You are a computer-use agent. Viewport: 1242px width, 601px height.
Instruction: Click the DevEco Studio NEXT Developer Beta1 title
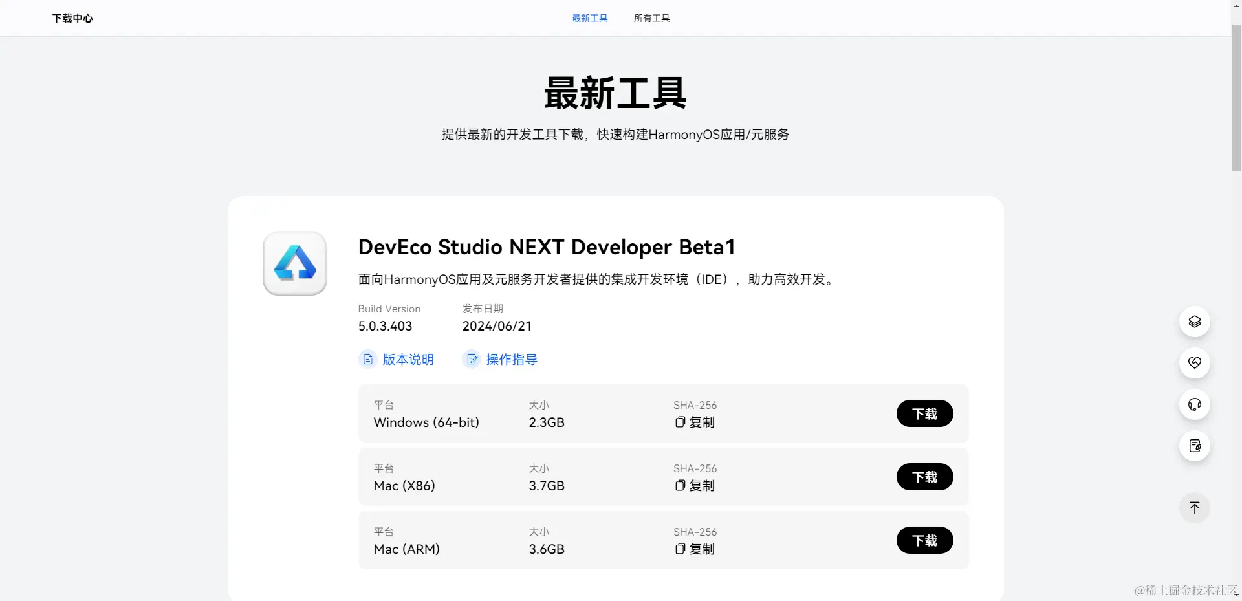click(x=547, y=247)
